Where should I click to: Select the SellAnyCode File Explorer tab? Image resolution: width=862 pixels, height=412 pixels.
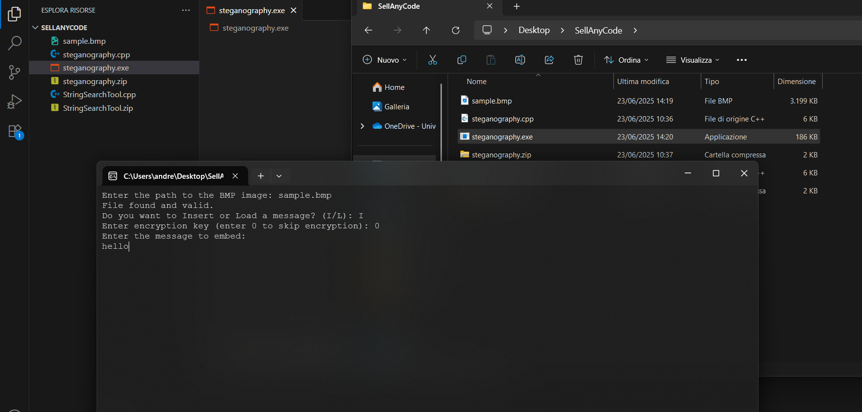point(423,6)
